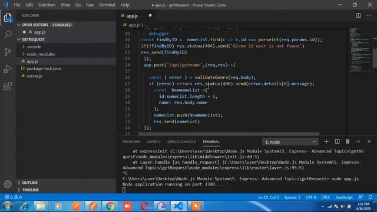Open the Opera browser from taskbar
This screenshot has width=377, height=212.
[x=144, y=206]
